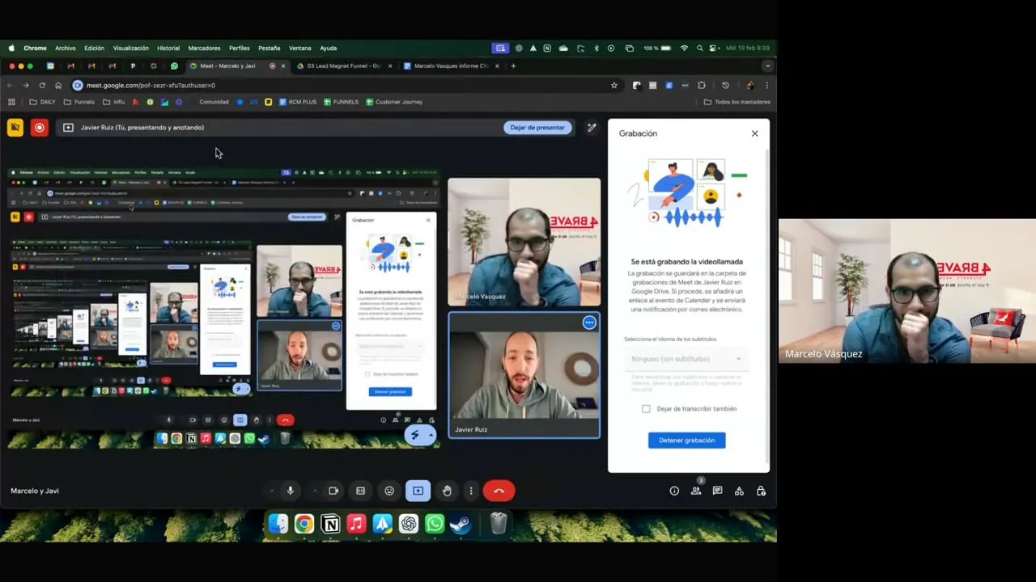Open Spotlight search in menu bar
The height and width of the screenshot is (582, 1036).
698,48
